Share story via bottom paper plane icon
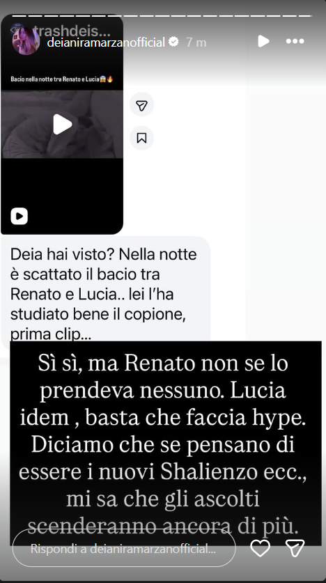326x583 pixels. [295, 548]
